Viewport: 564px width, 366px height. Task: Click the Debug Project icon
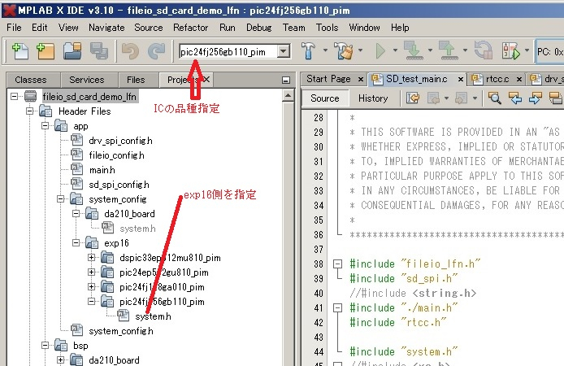pos(510,50)
